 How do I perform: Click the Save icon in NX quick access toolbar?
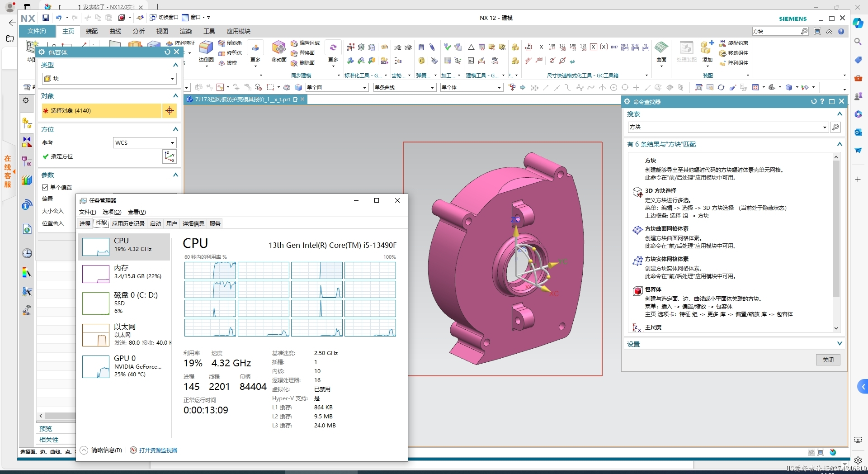pyautogui.click(x=46, y=18)
